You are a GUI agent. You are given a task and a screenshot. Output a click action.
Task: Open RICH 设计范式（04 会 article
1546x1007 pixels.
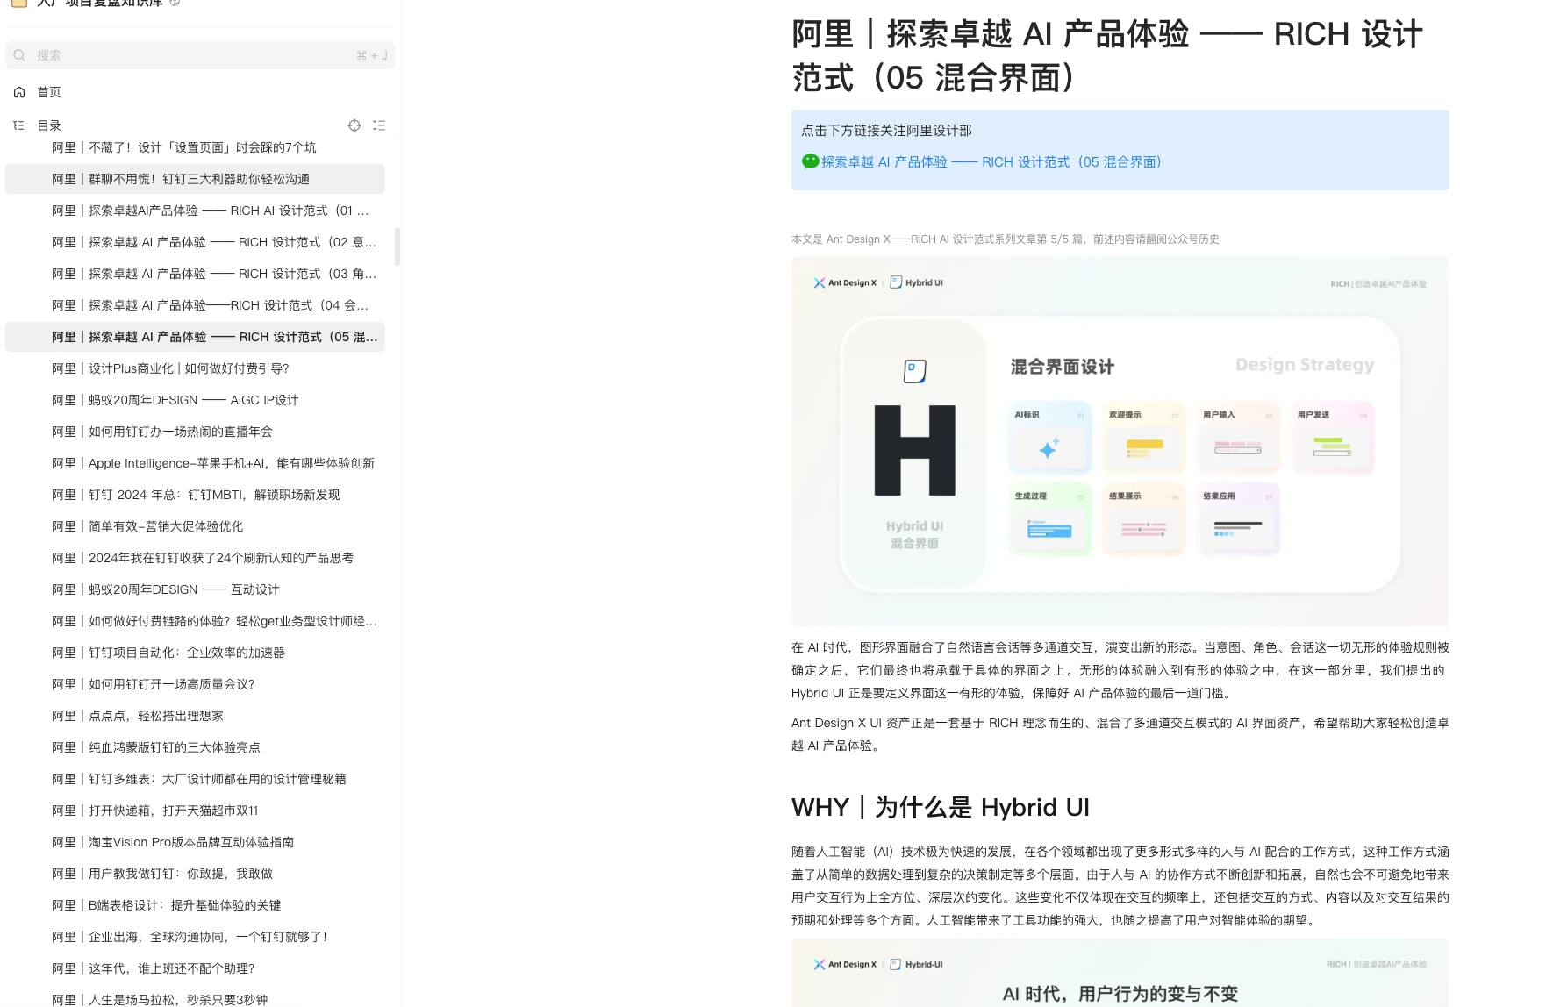coord(195,305)
